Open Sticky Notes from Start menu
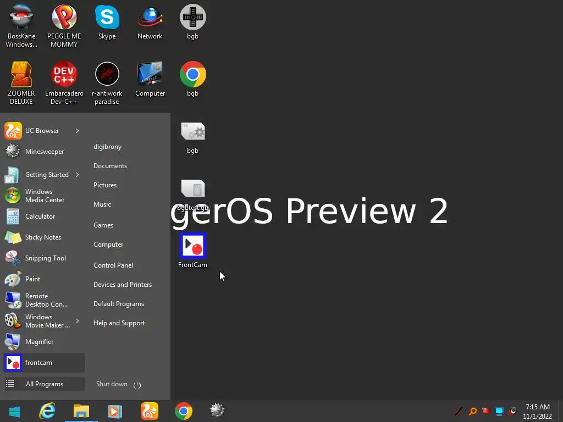Viewport: 563px width, 422px height. pos(44,237)
